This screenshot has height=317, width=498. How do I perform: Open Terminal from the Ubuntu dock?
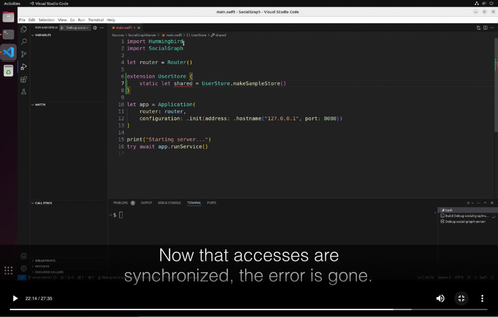pos(8,34)
